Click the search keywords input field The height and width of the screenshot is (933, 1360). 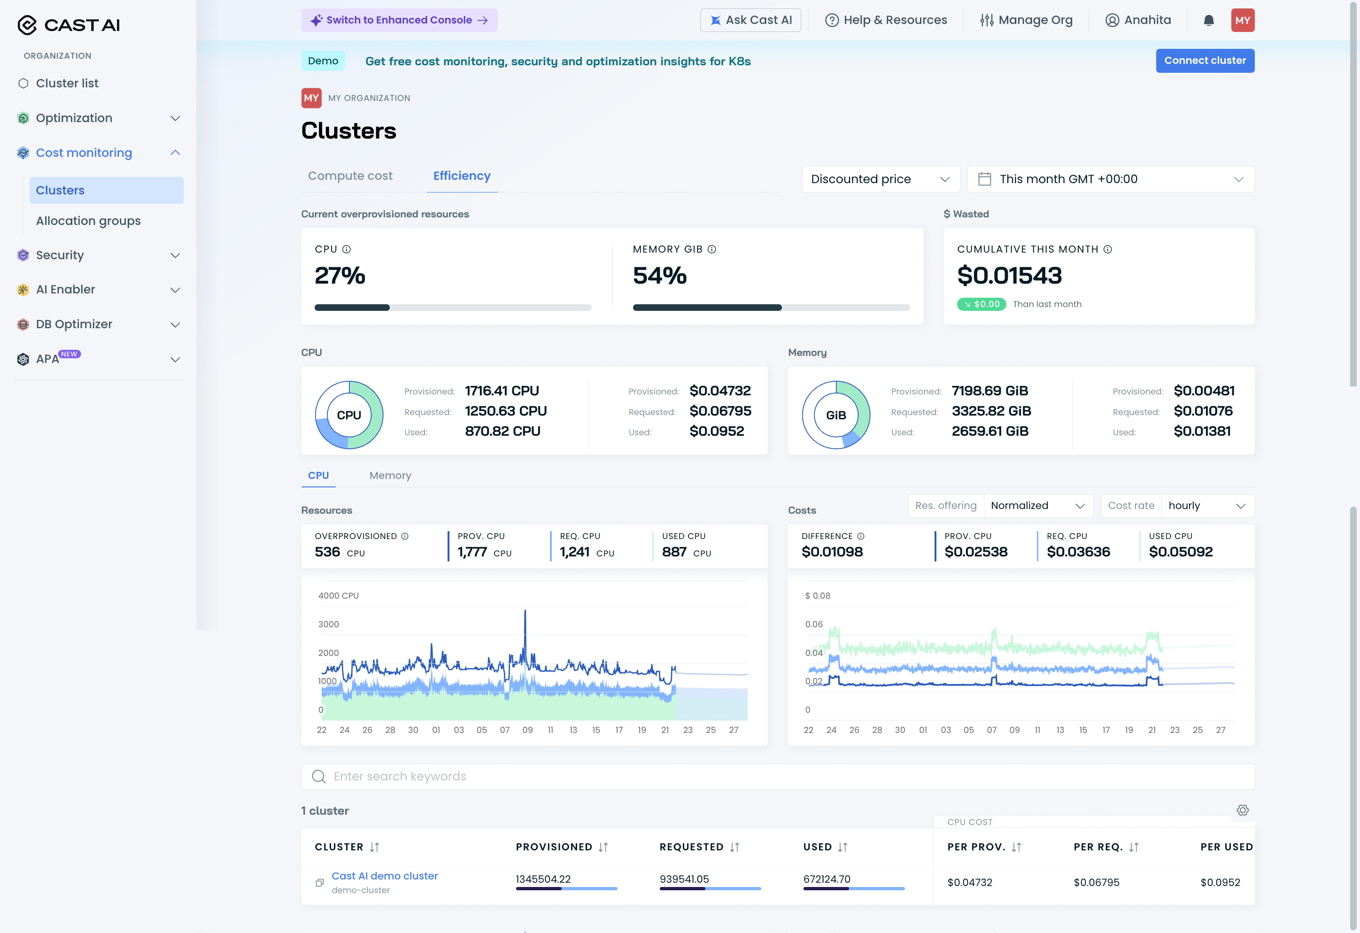click(x=777, y=776)
